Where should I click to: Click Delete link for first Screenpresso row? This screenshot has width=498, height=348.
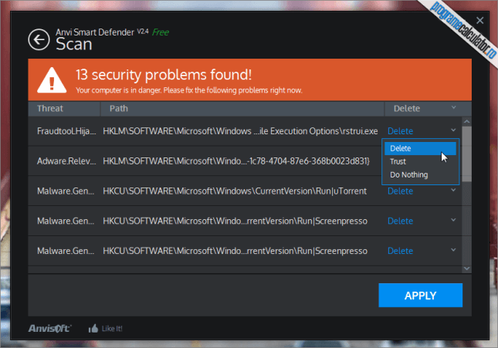400,221
